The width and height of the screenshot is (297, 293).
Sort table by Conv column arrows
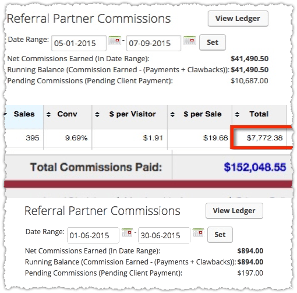point(48,114)
